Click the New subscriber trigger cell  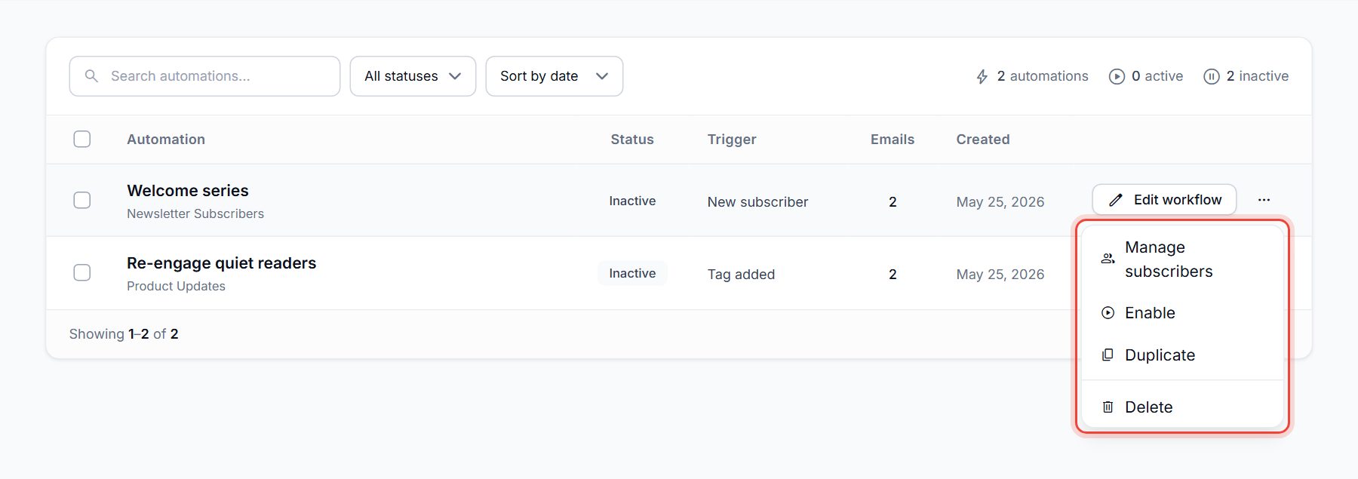pos(757,202)
